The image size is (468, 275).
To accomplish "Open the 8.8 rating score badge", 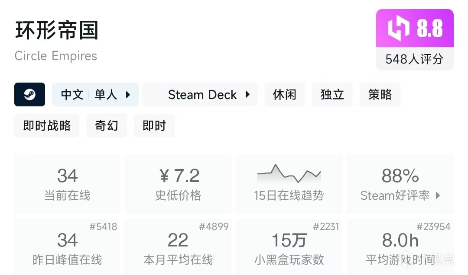I will 429,29.
